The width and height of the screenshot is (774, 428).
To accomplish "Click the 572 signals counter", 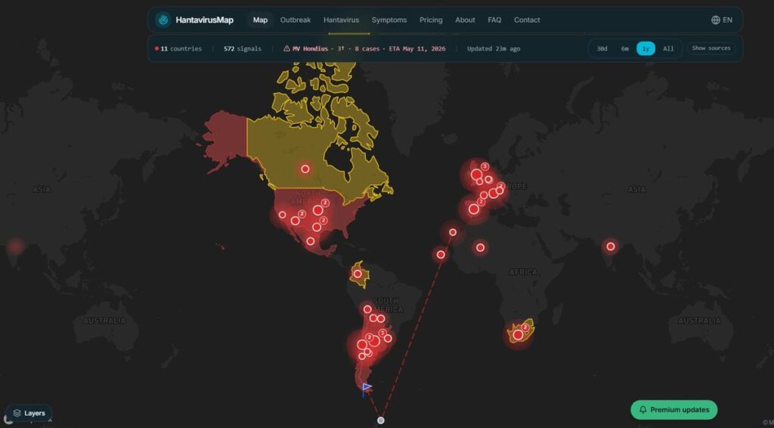I will coord(243,48).
